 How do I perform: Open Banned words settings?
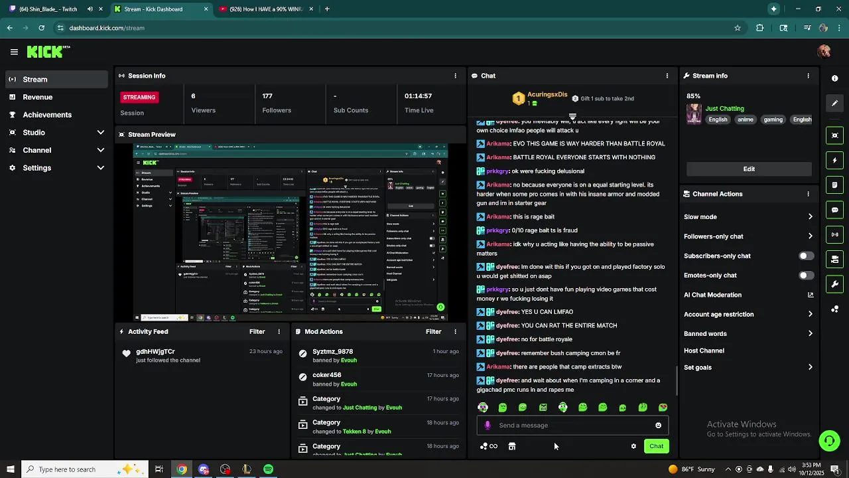[x=748, y=333]
